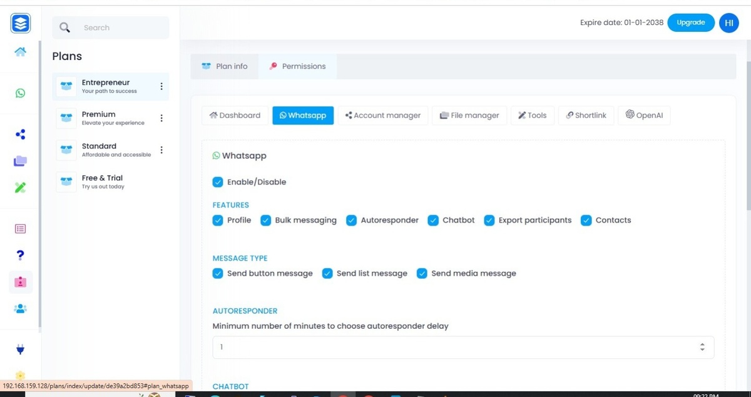Open the home dashboard sidebar icon
Image resolution: width=751 pixels, height=397 pixels.
coord(20,52)
